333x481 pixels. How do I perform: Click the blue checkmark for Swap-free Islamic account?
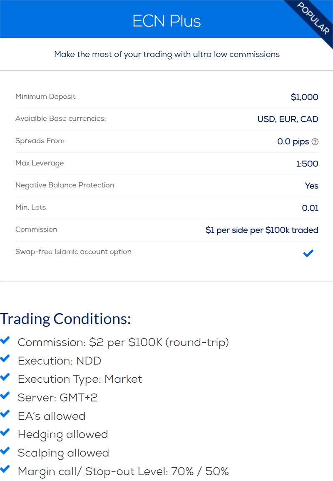coord(308,253)
